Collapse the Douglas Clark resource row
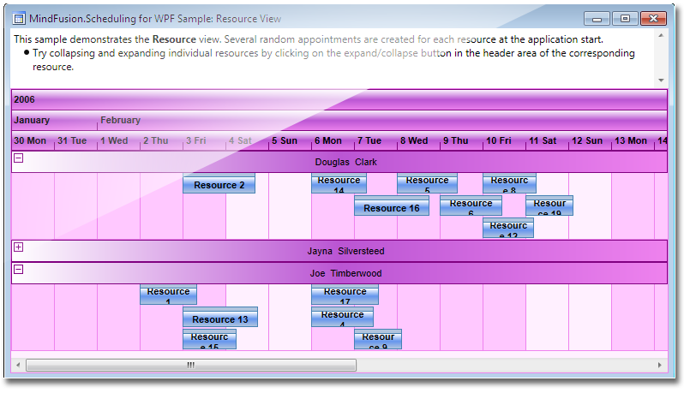The image size is (690, 393). [x=19, y=158]
